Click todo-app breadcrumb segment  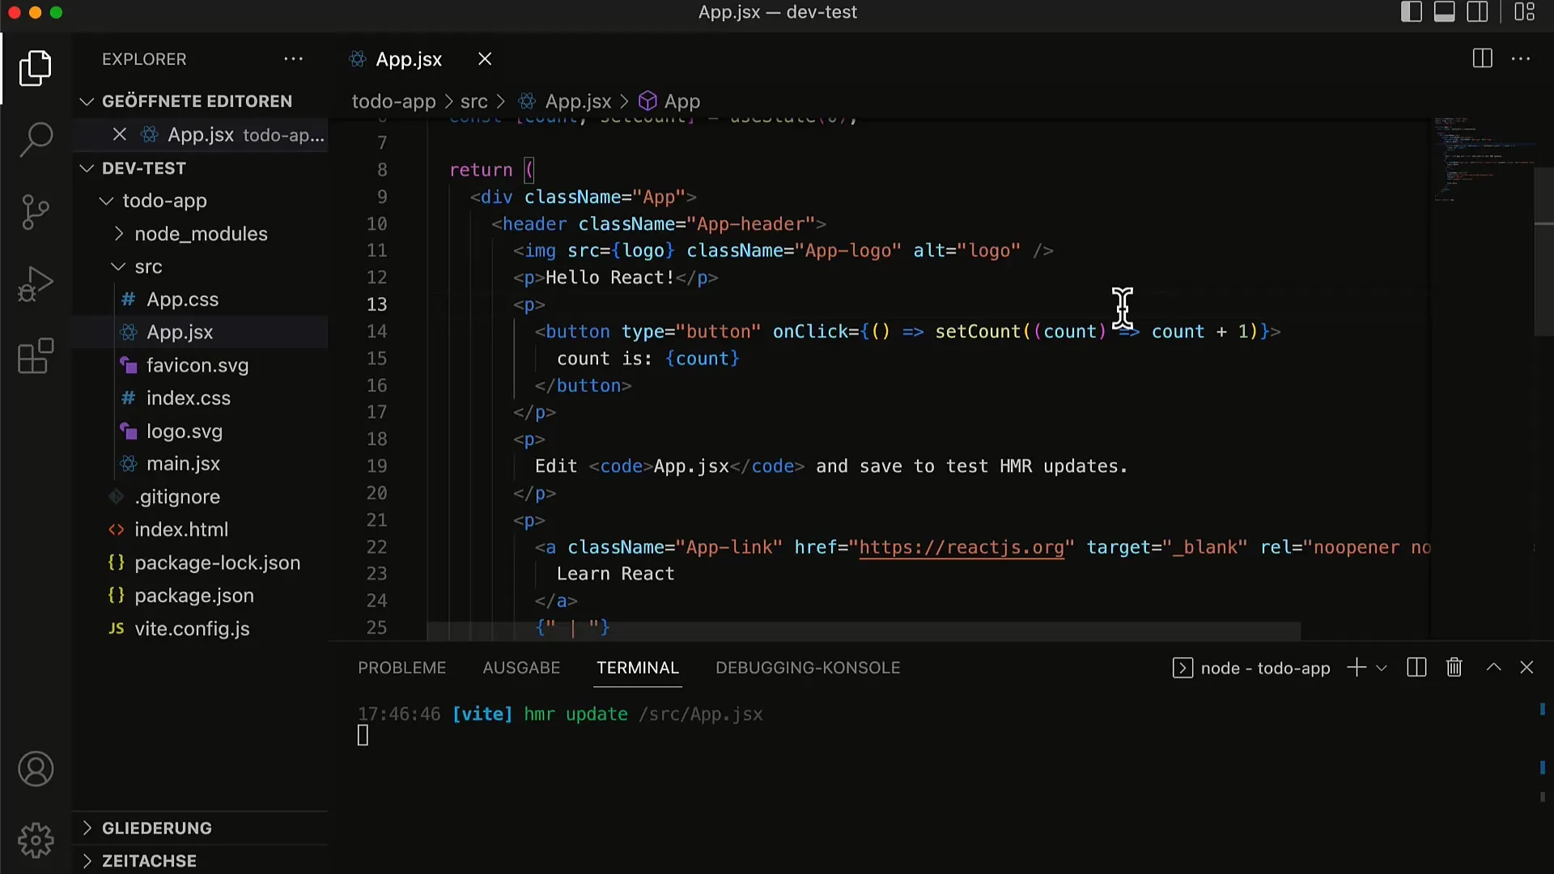(393, 101)
